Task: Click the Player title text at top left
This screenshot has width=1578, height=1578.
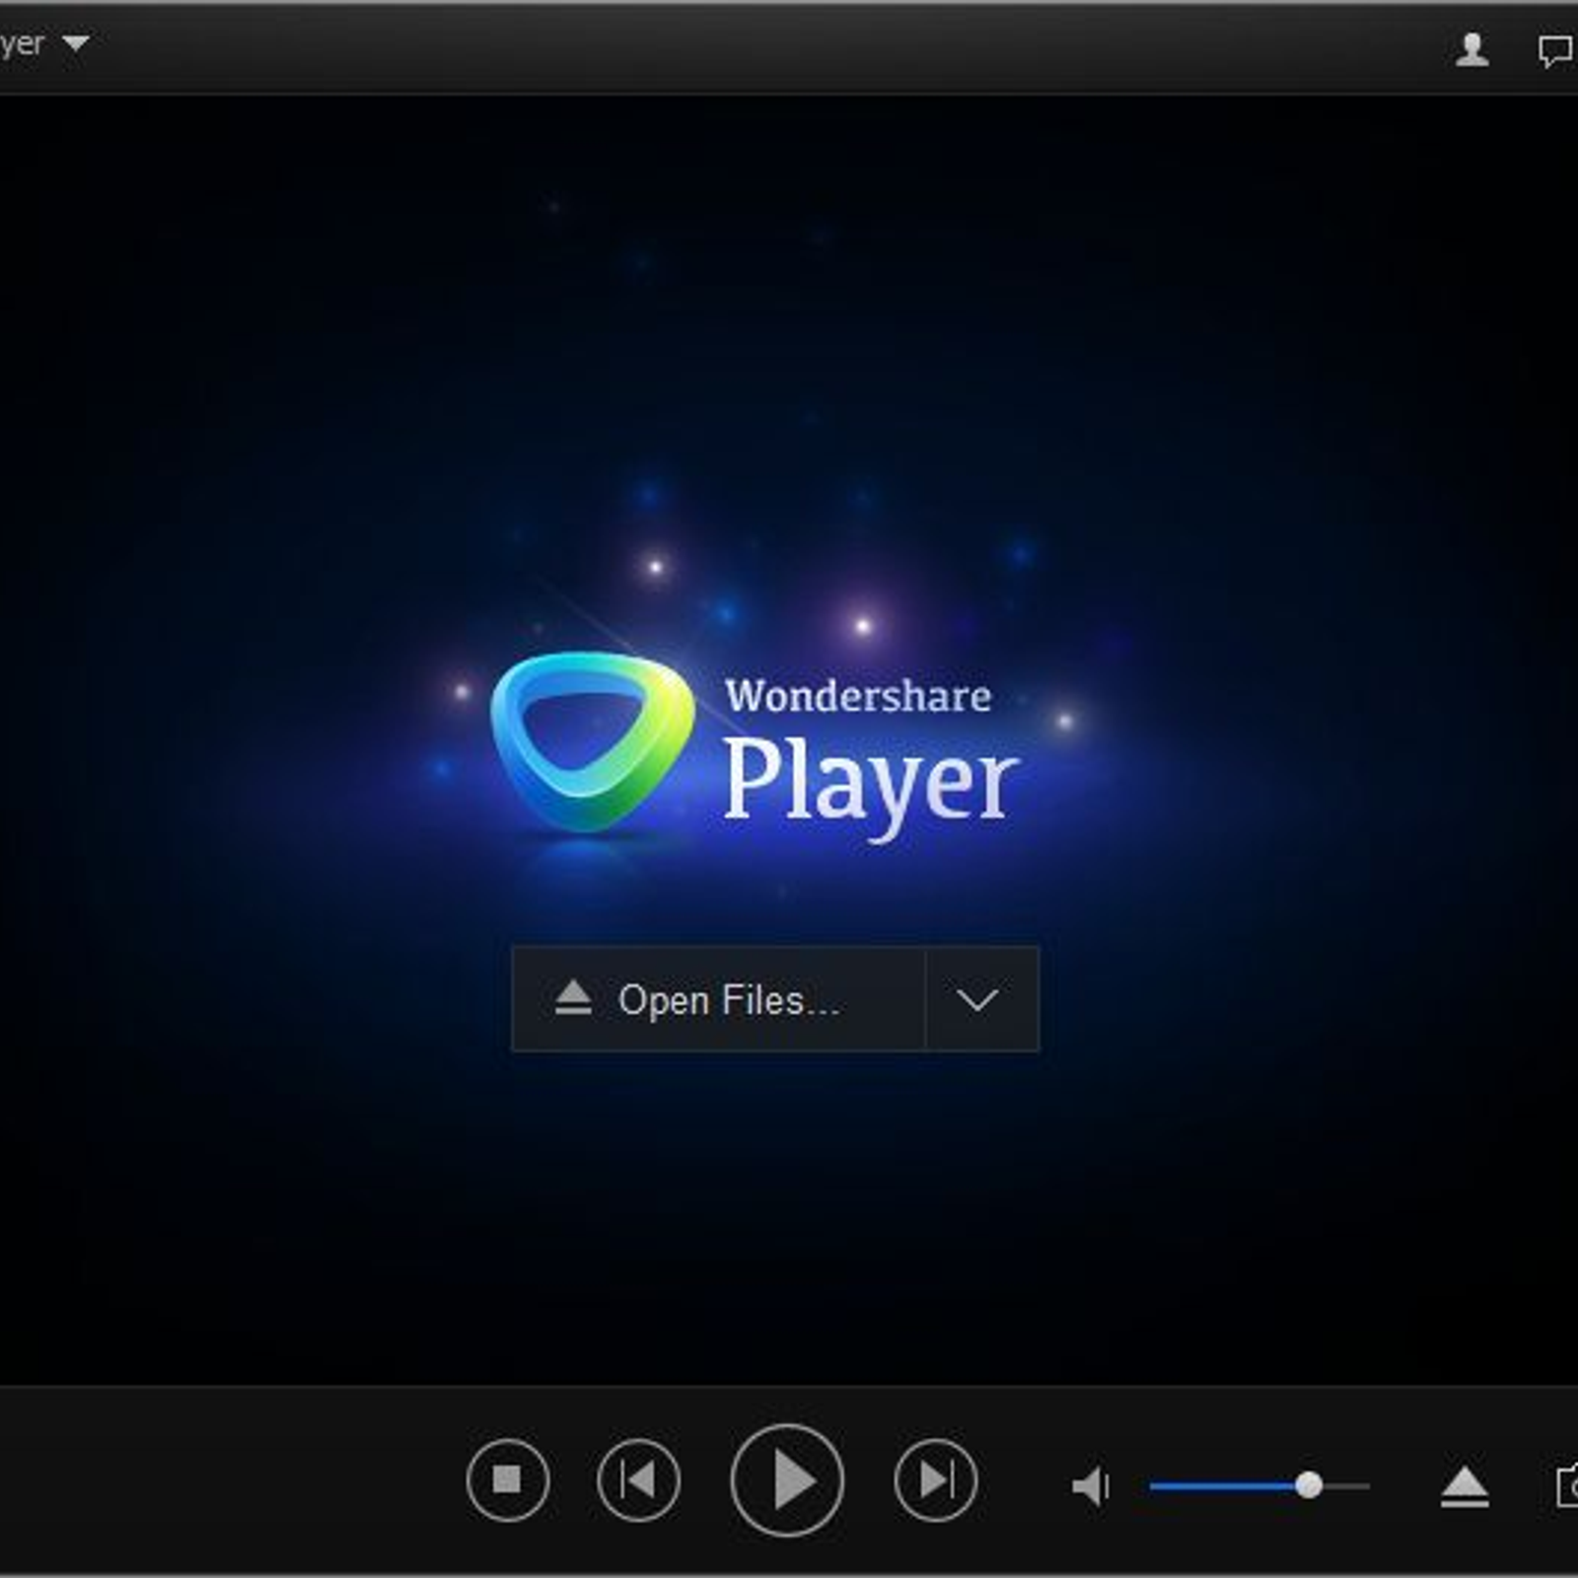Action: pyautogui.click(x=21, y=44)
